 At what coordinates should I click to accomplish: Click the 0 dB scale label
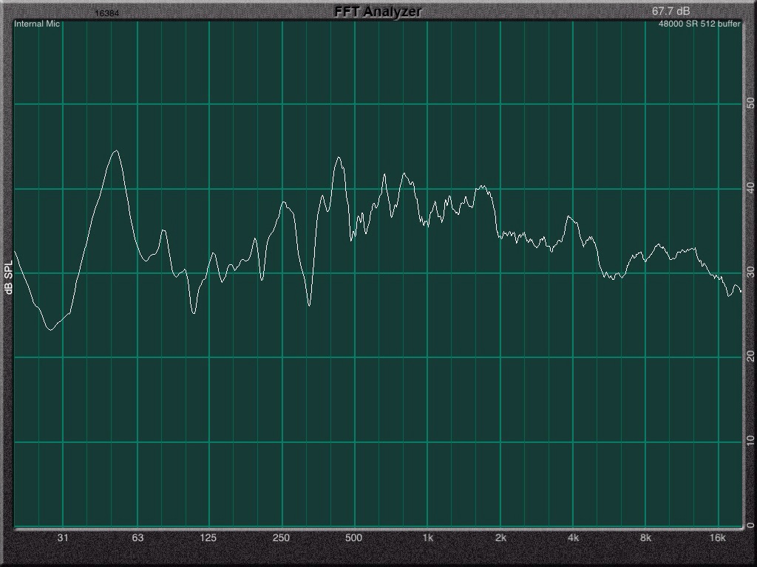click(750, 526)
